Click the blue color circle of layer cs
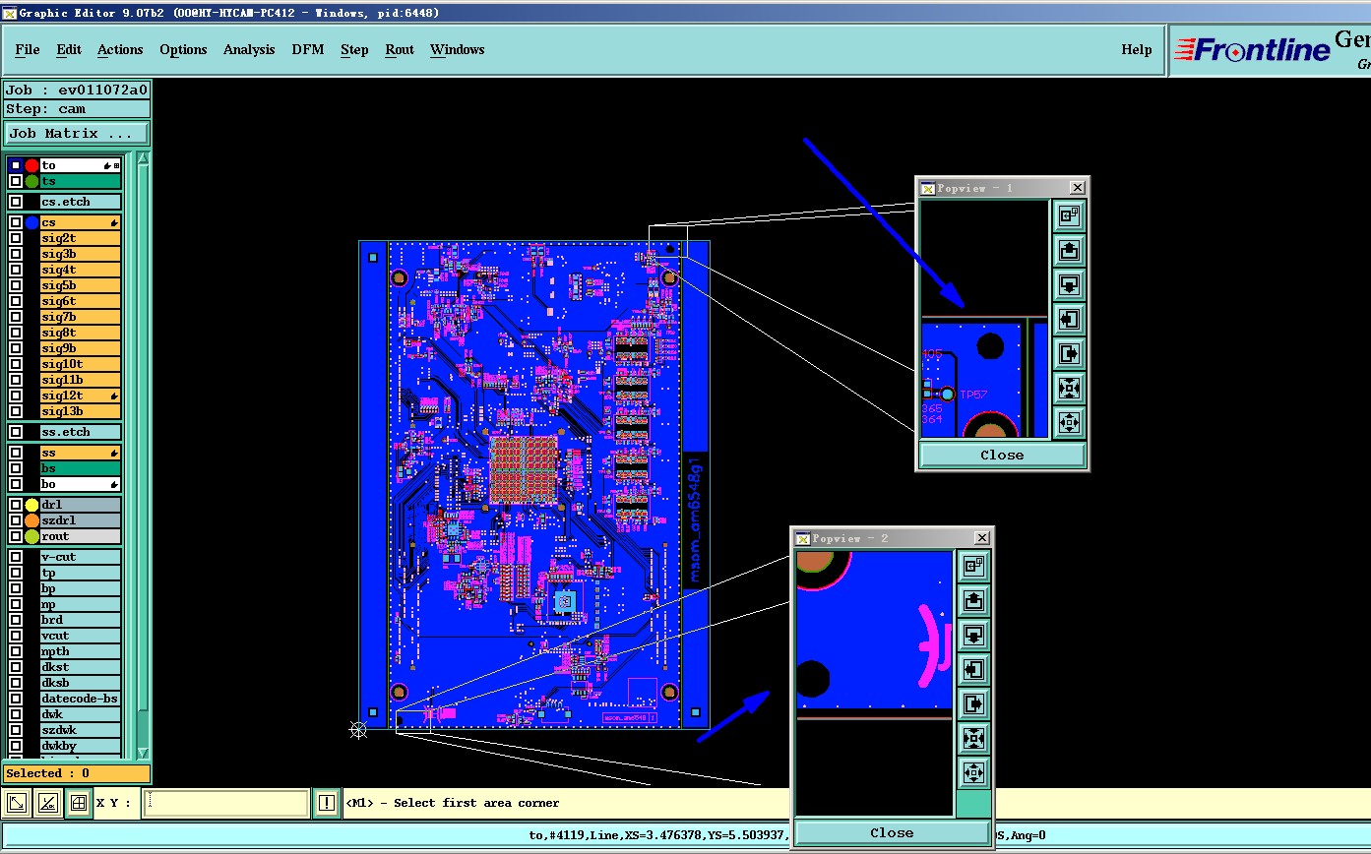 pos(31,223)
